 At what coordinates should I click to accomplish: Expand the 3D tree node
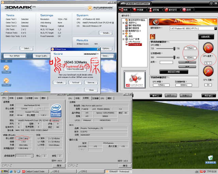[123, 34]
